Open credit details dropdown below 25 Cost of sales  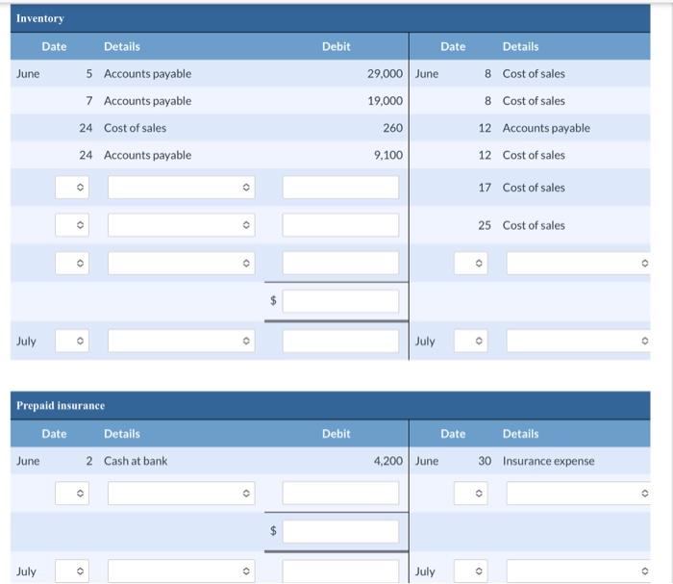click(578, 263)
